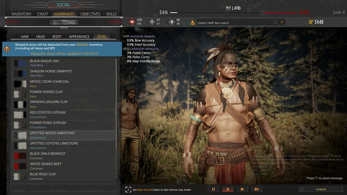Screen dimensions: 347x195
Task: Select the Hair warpaint category
Action: 25,37
